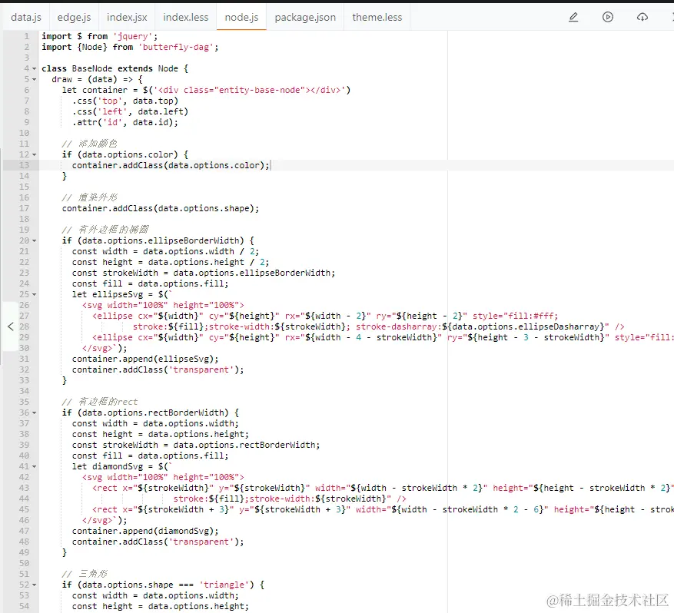Click 'const fill' on line 24
This screenshot has width=674, height=613.
pyautogui.click(x=150, y=283)
